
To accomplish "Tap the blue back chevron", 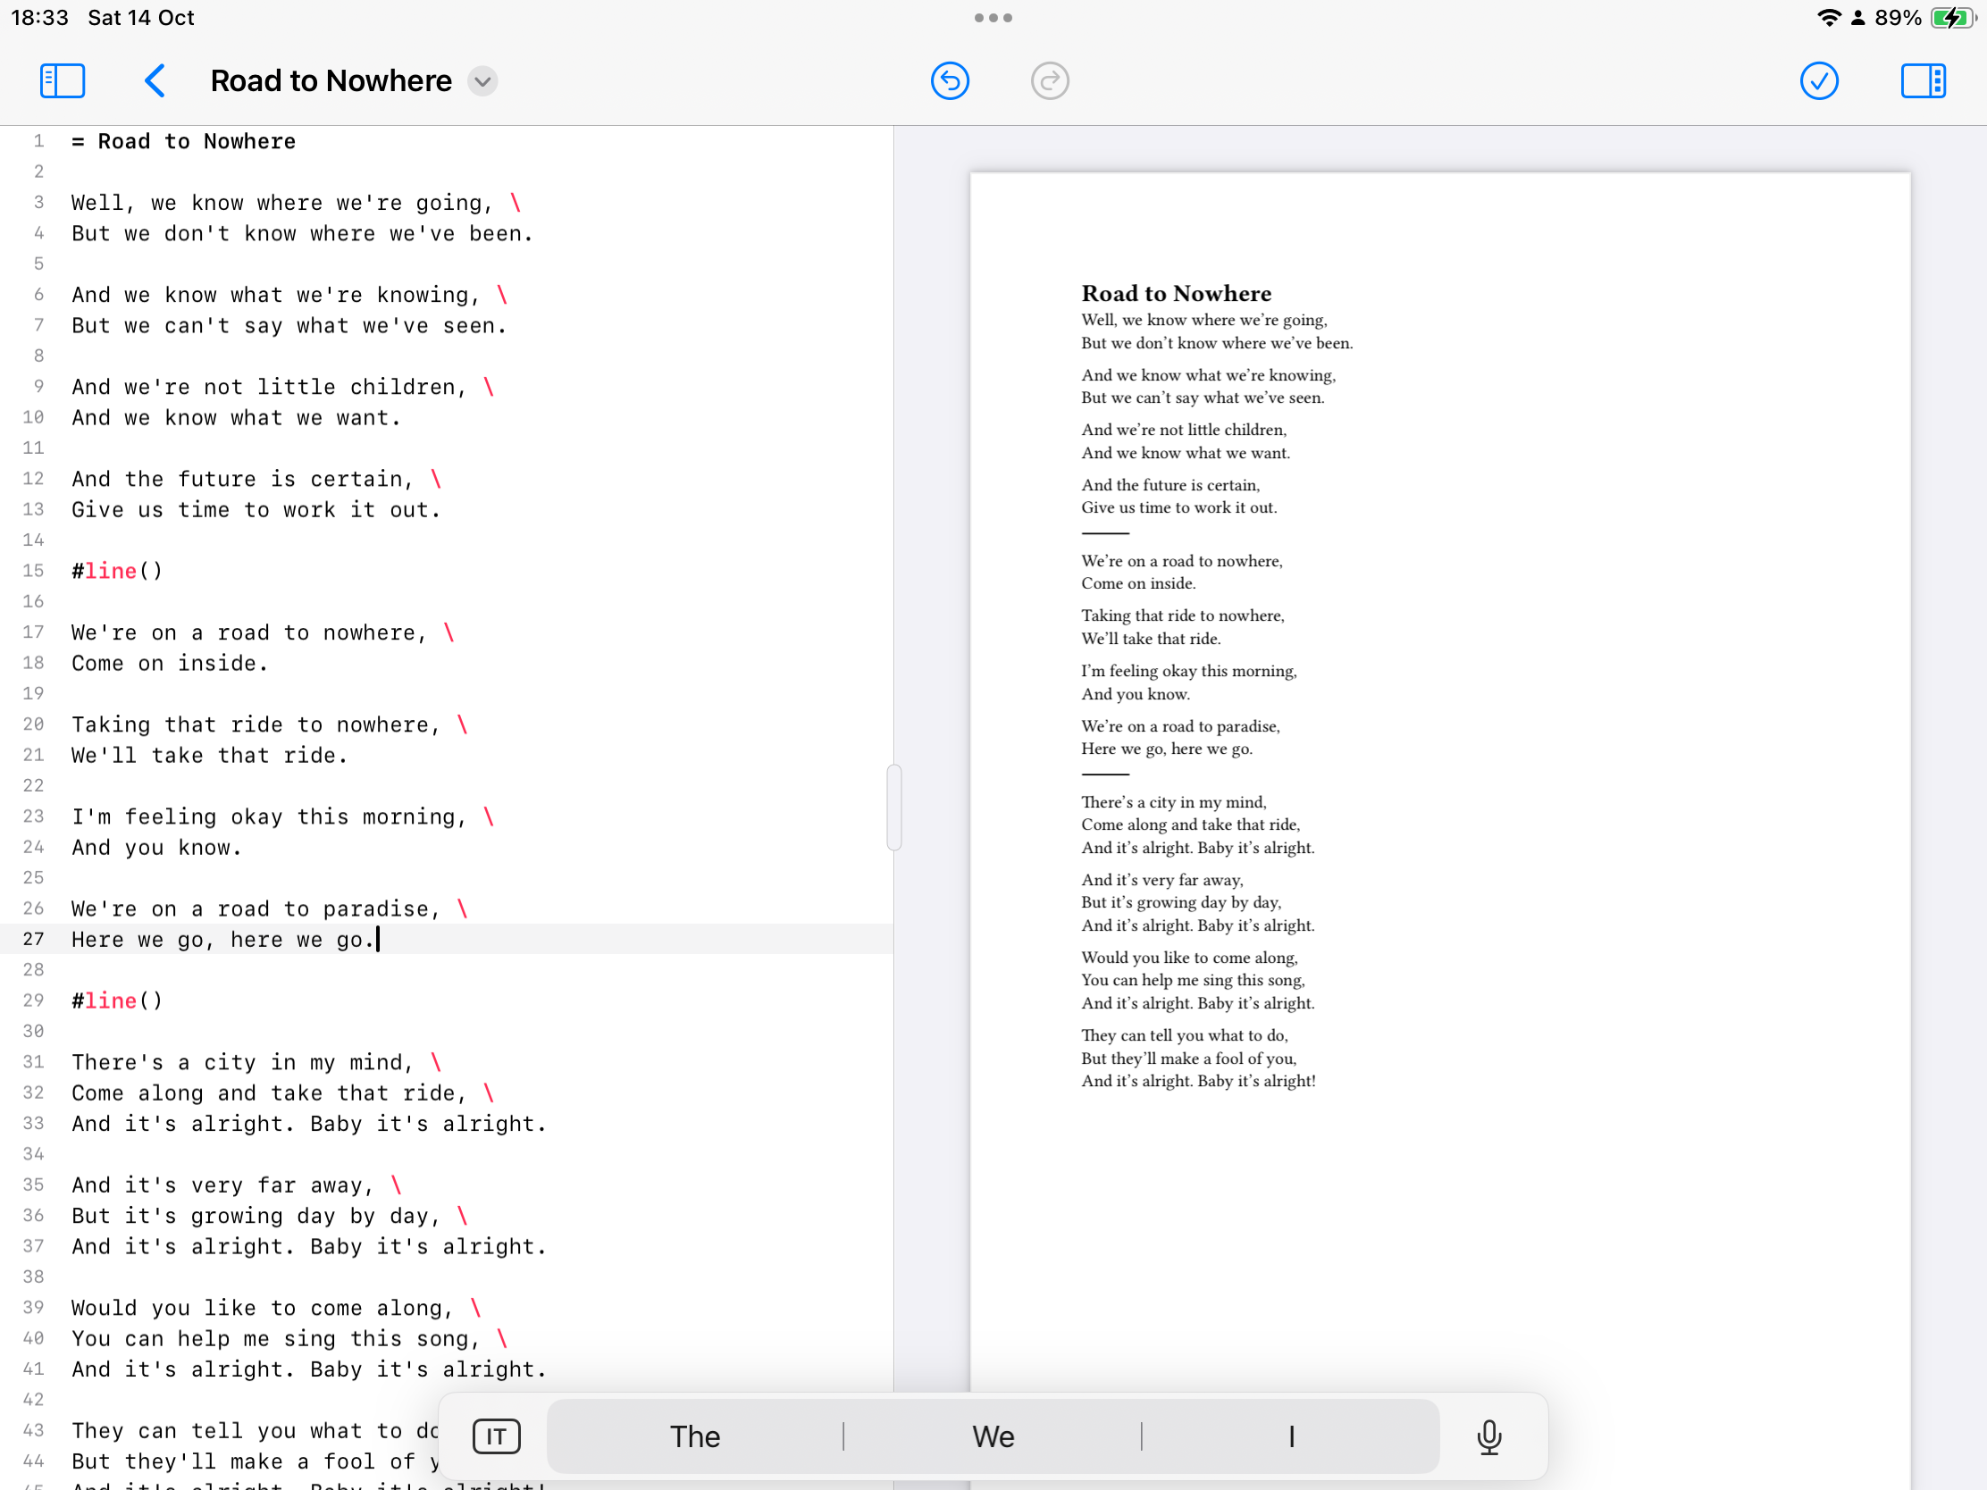I will click(x=155, y=80).
